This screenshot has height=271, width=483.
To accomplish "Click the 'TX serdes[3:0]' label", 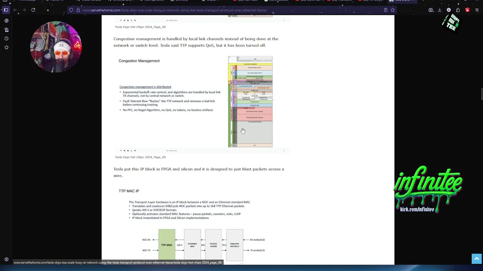I will 257,250.
